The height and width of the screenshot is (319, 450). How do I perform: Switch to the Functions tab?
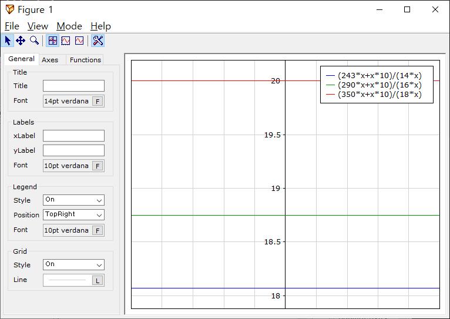click(85, 60)
